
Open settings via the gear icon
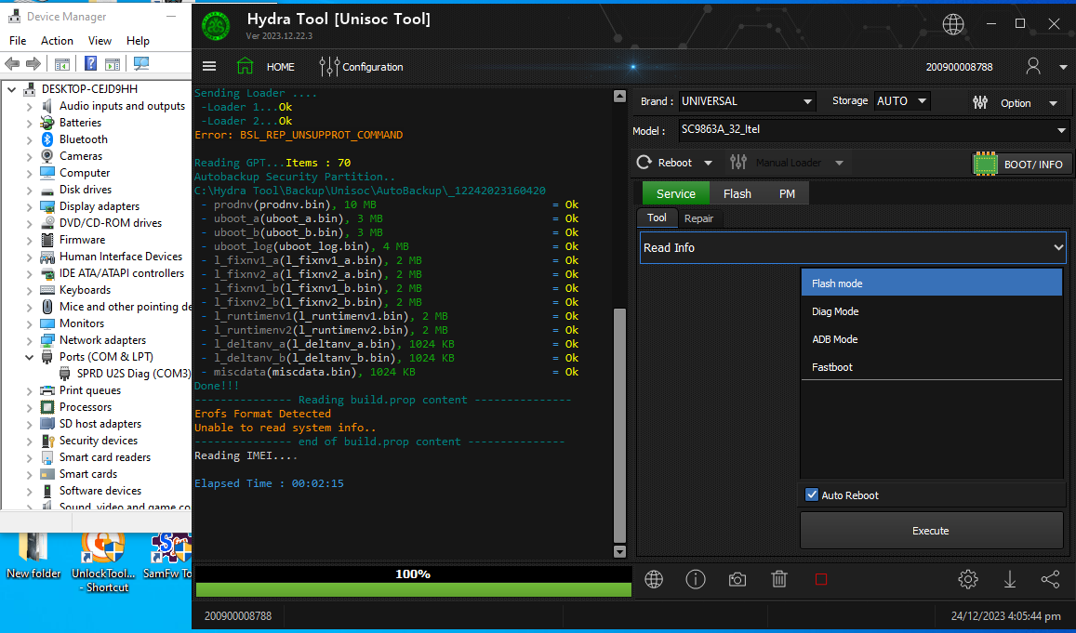tap(967, 579)
